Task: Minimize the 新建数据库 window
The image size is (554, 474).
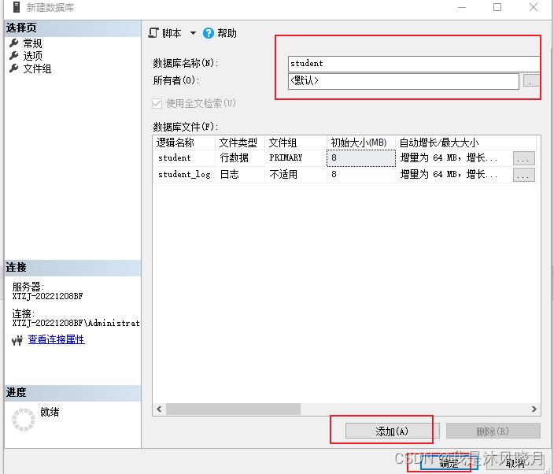Action: 462,7
